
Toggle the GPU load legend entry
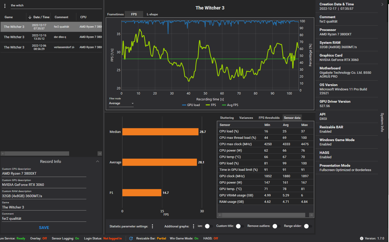pos(191,105)
